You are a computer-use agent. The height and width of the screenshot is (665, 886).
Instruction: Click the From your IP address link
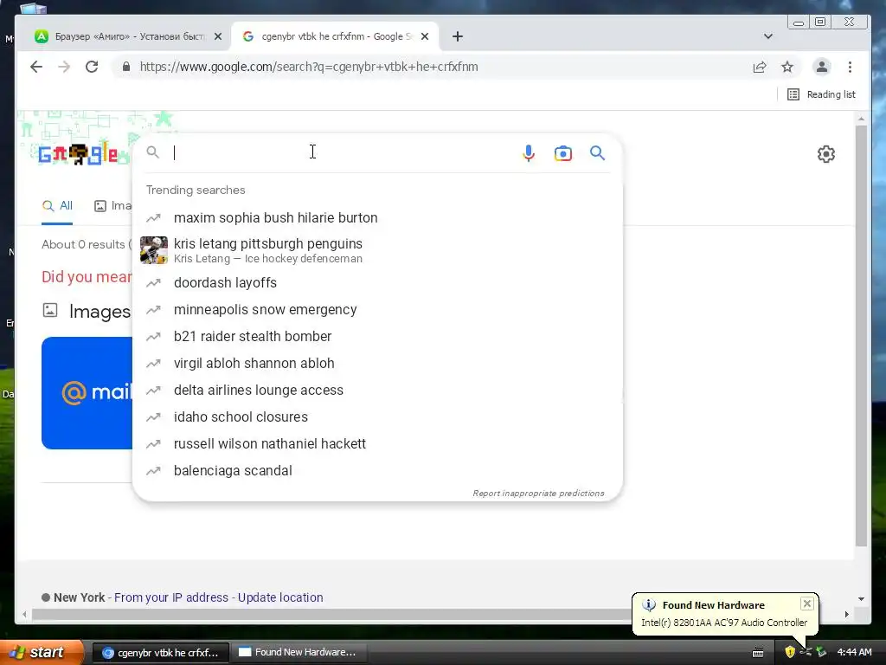[171, 597]
